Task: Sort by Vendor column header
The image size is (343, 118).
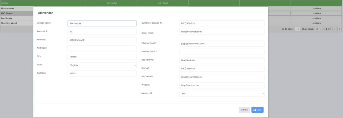Action: coord(43,3)
